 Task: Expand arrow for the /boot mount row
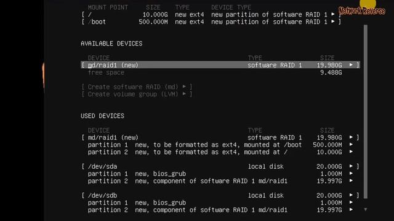coord(333,21)
